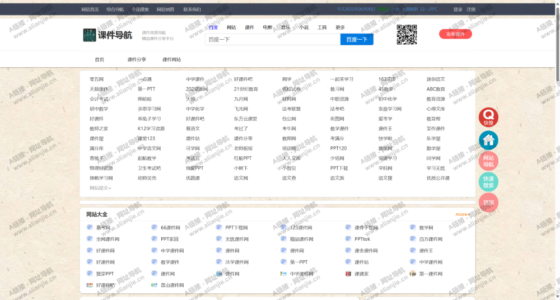Image resolution: width=560 pixels, height=300 pixels.
Task: Click the 课件导航 site logo
Action: point(108,35)
